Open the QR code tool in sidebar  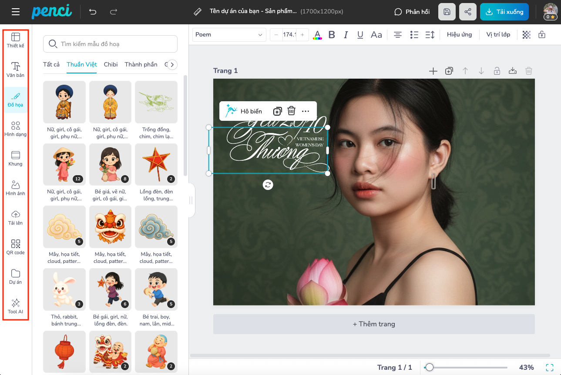pyautogui.click(x=16, y=246)
